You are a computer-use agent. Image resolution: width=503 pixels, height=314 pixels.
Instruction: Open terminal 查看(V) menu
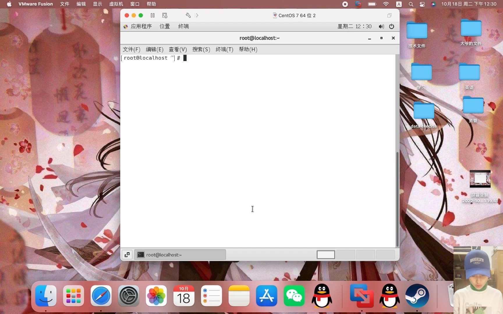[x=178, y=49]
